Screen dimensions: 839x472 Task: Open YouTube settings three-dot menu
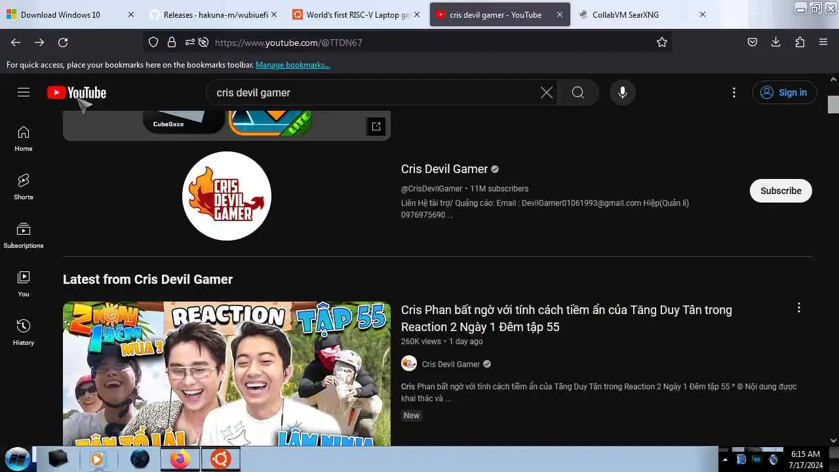(734, 92)
